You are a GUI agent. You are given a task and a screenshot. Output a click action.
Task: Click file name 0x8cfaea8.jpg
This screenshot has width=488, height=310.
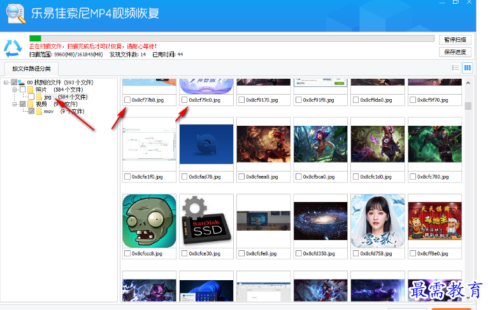tap(262, 177)
